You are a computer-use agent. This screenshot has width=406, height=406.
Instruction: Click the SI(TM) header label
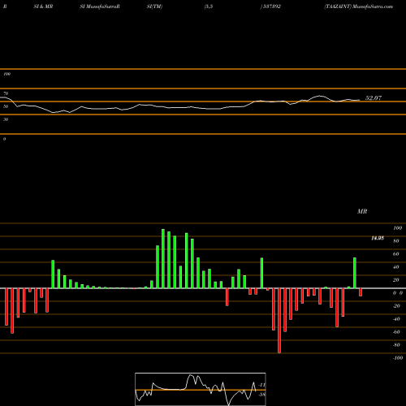pyautogui.click(x=154, y=6)
